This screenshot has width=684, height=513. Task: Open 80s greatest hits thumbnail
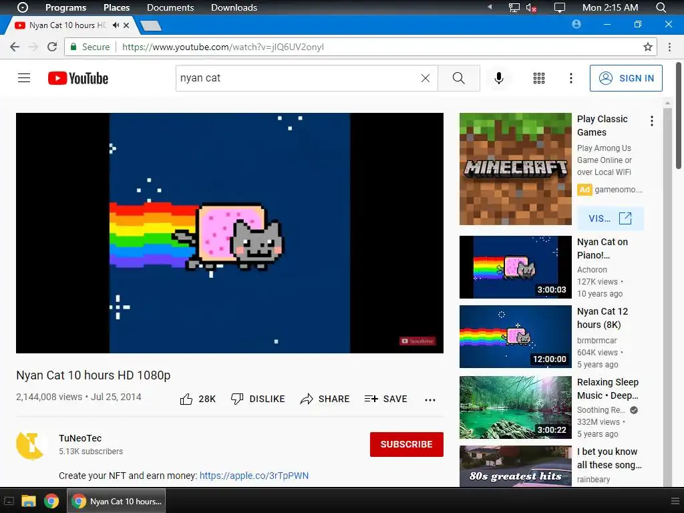point(515,466)
